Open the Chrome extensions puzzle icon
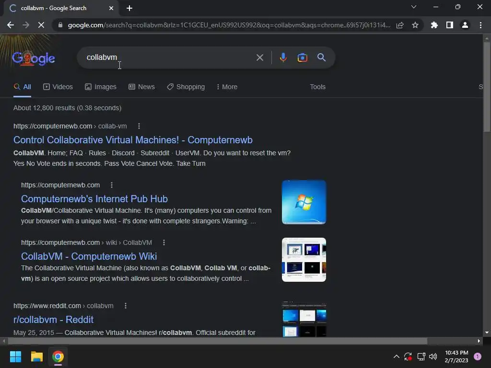 [x=434, y=25]
